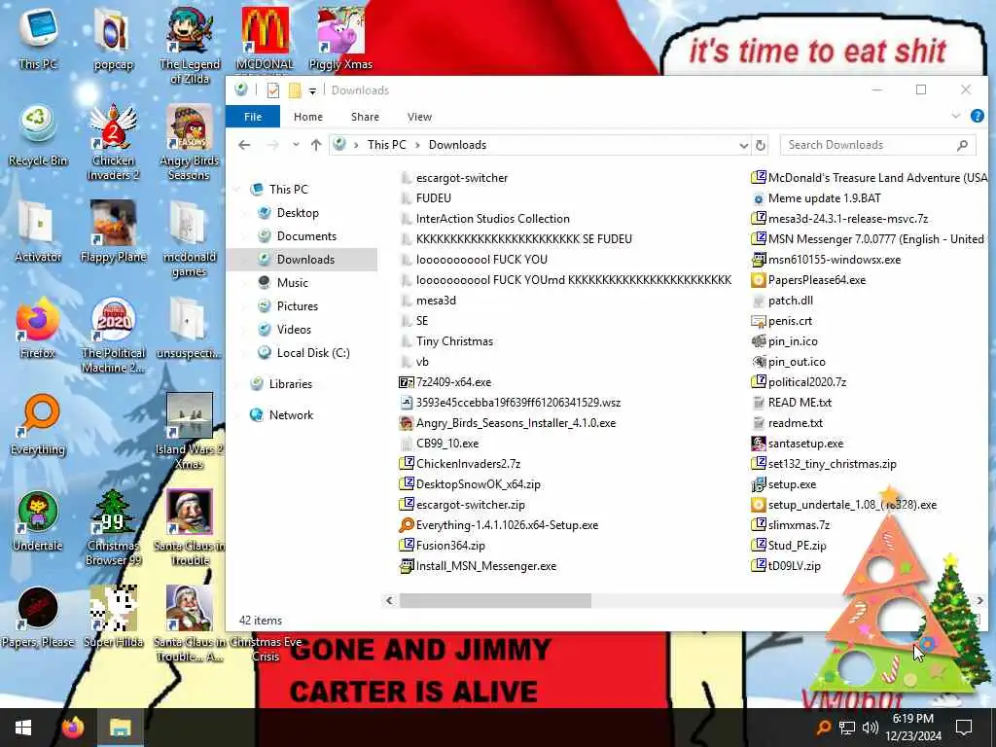Open the Recent locations dropdown arrow
Viewport: 996px width, 747px height.
(x=296, y=145)
